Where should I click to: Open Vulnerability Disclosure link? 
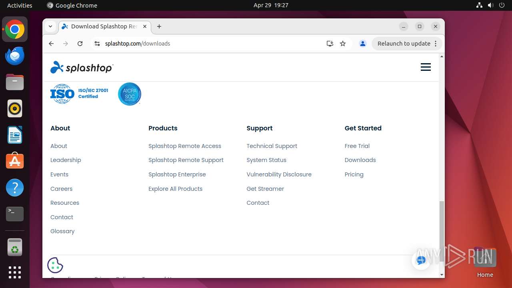click(x=279, y=174)
